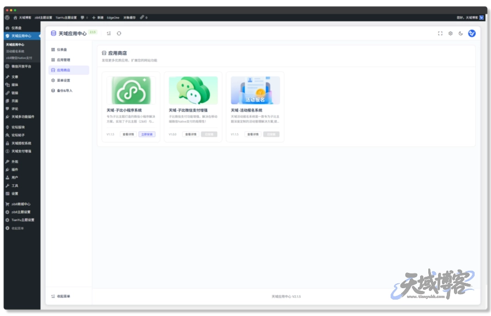View details of 天域-子比微信支付增强
The height and width of the screenshot is (316, 491).
pos(191,134)
